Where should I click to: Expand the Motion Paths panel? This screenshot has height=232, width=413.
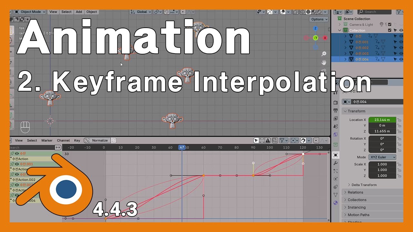[372, 215]
